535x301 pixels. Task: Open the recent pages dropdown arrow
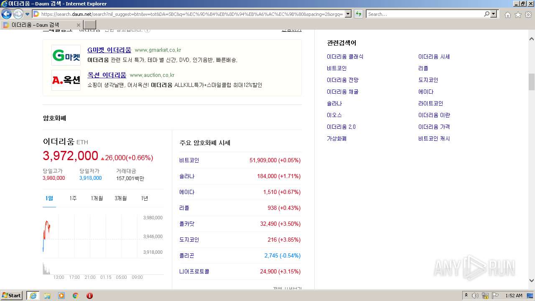[27, 14]
